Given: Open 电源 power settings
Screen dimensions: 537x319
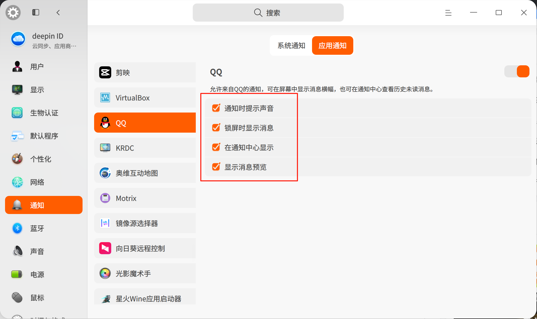Looking at the screenshot, I should [x=44, y=275].
